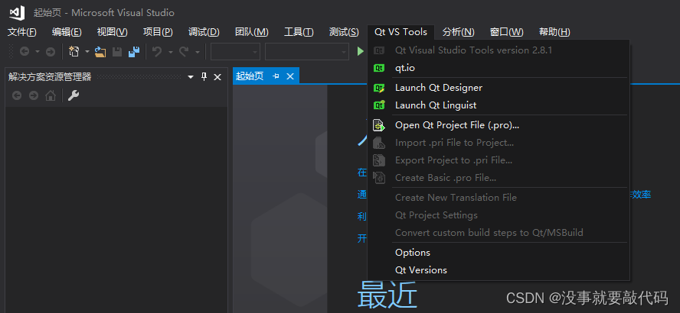
Task: Click the Save All toolbar icon
Action: (134, 52)
